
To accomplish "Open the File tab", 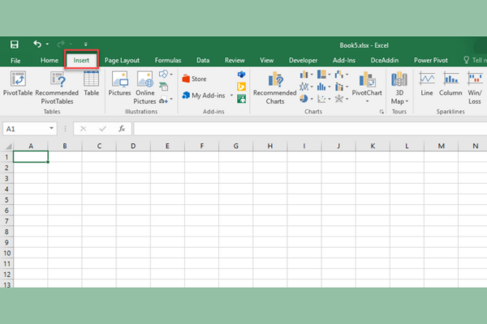I will coord(15,61).
